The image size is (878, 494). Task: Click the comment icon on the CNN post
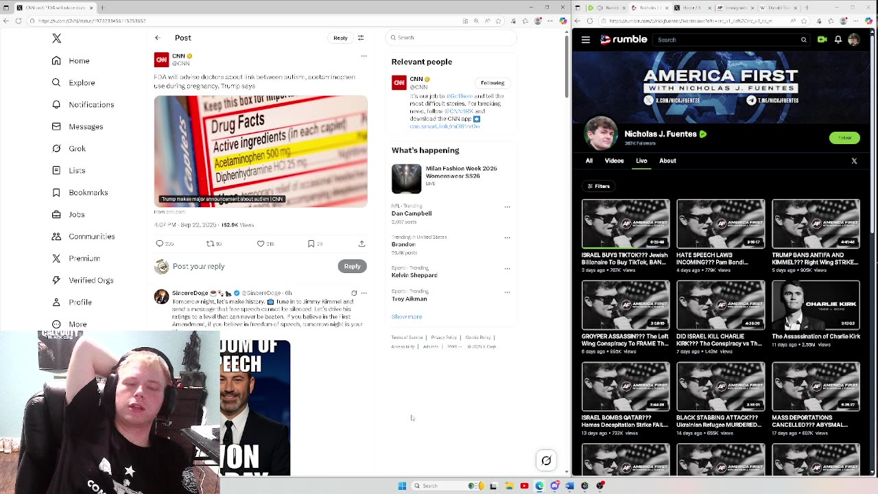click(x=160, y=244)
